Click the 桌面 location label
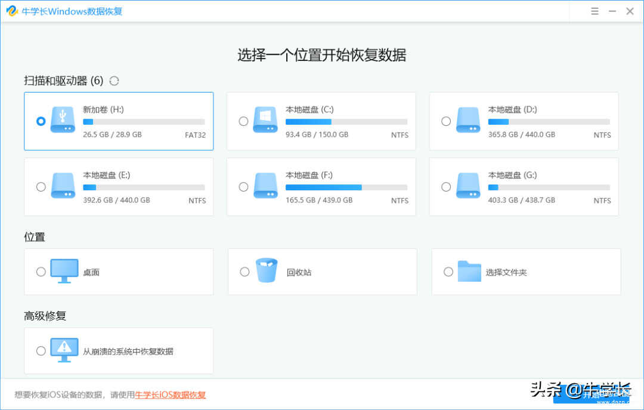644x410 pixels. point(91,272)
